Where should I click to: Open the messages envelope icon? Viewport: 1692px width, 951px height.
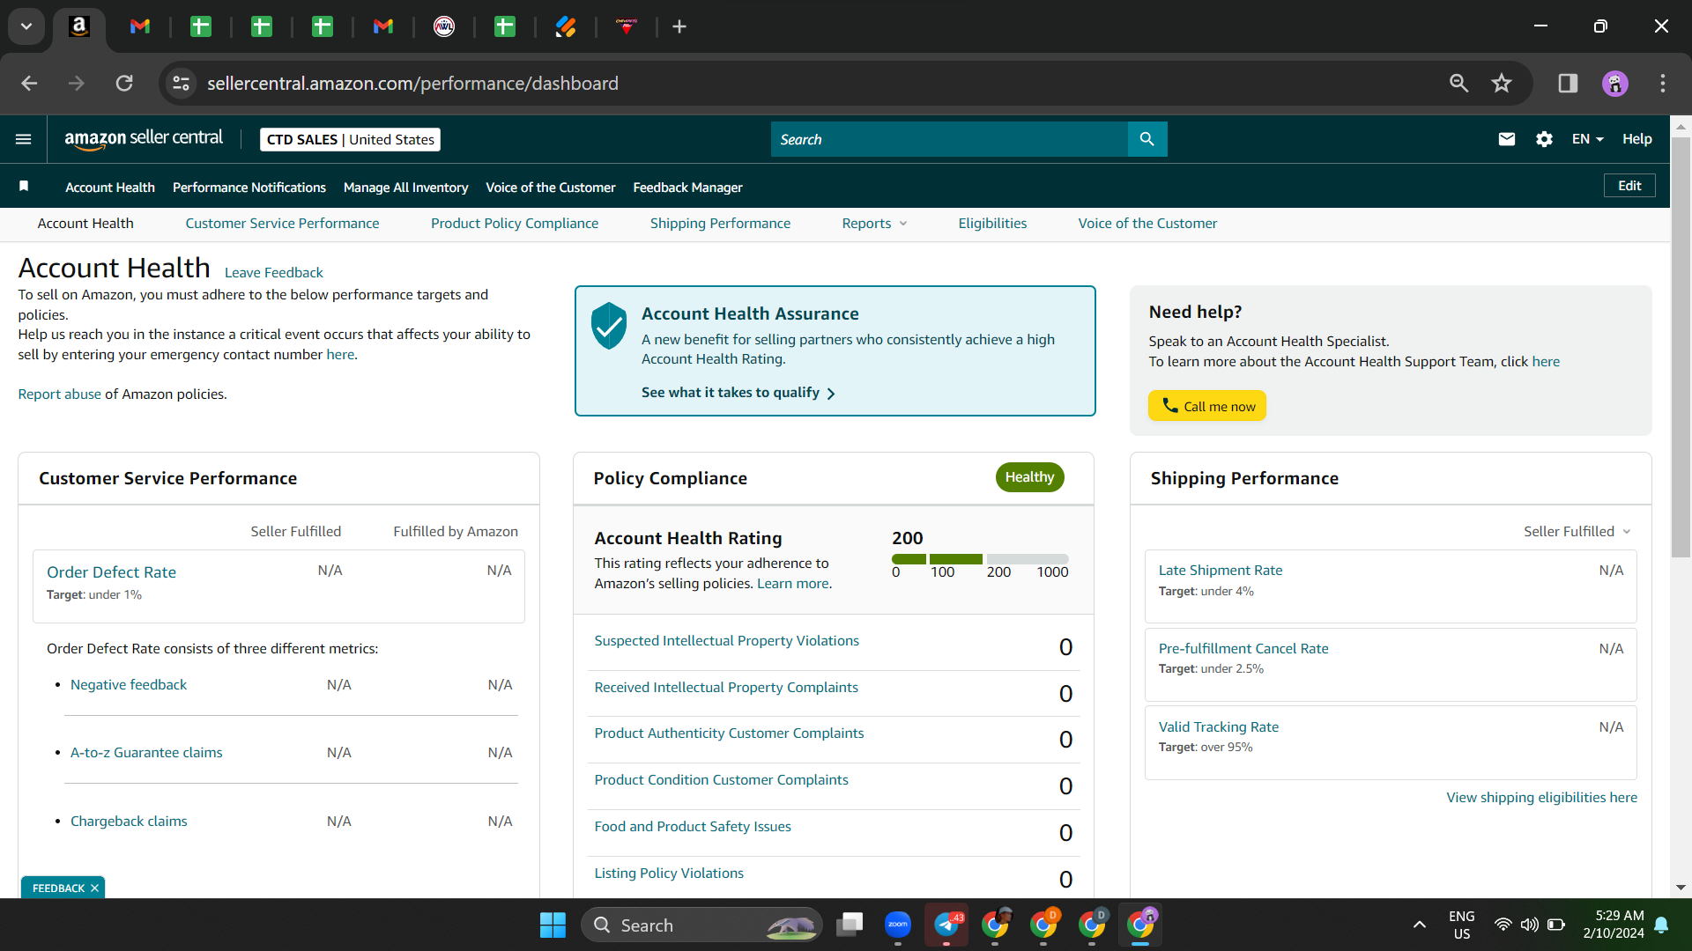click(x=1506, y=139)
